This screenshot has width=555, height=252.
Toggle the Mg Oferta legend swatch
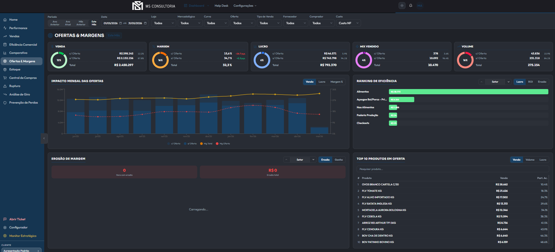[x=217, y=143]
